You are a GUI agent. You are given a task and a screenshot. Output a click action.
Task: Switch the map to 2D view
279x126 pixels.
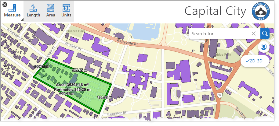click(250, 61)
